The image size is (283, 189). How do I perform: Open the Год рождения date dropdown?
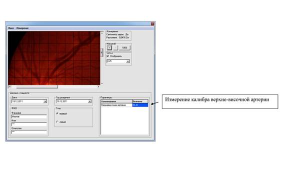(x=89, y=101)
